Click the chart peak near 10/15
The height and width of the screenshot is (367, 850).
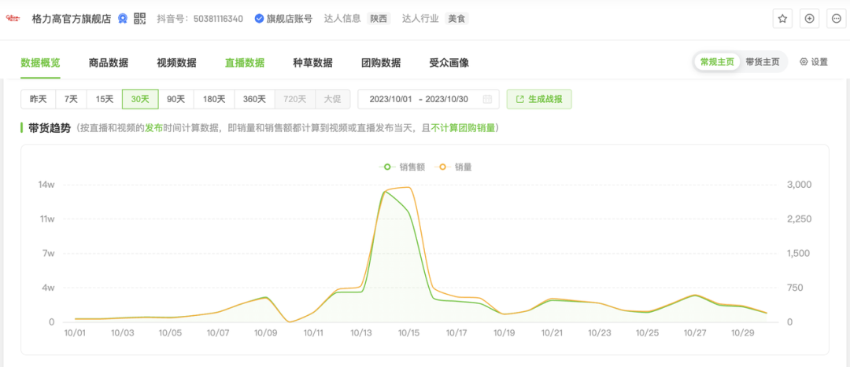[408, 188]
